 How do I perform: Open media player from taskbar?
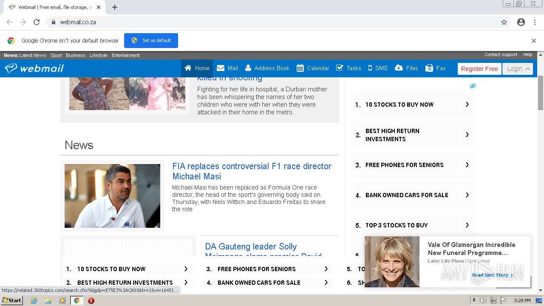[x=62, y=300]
